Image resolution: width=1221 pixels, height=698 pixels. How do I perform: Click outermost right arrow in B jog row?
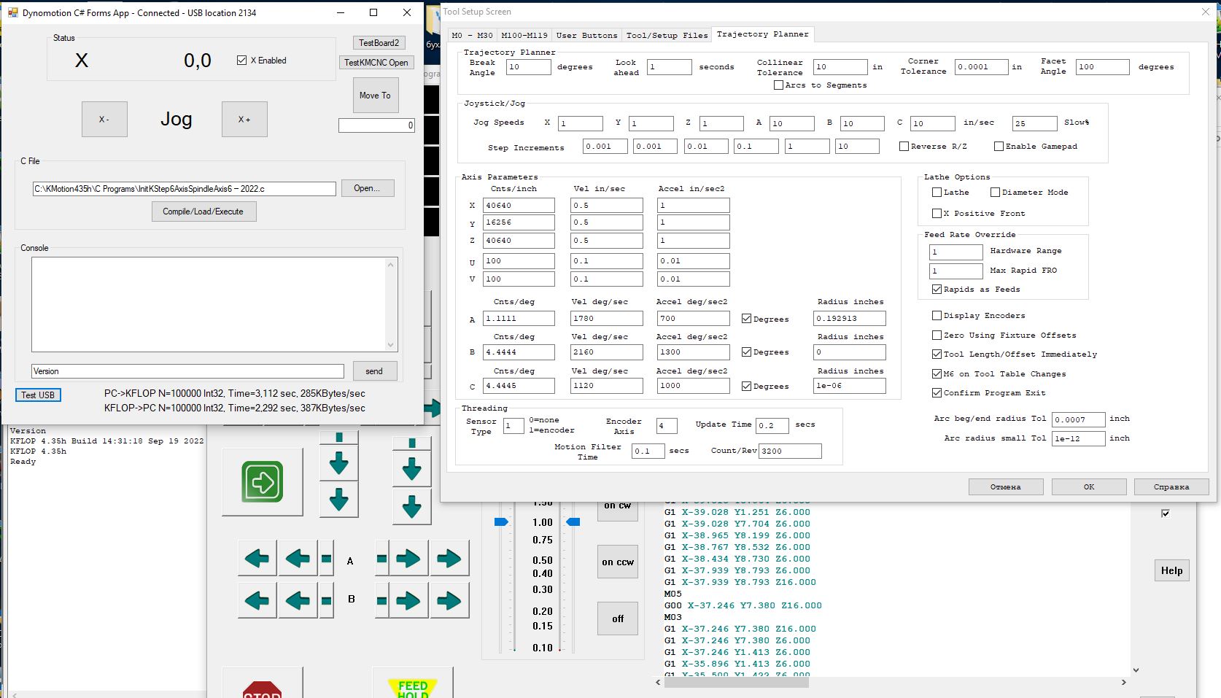(x=449, y=600)
